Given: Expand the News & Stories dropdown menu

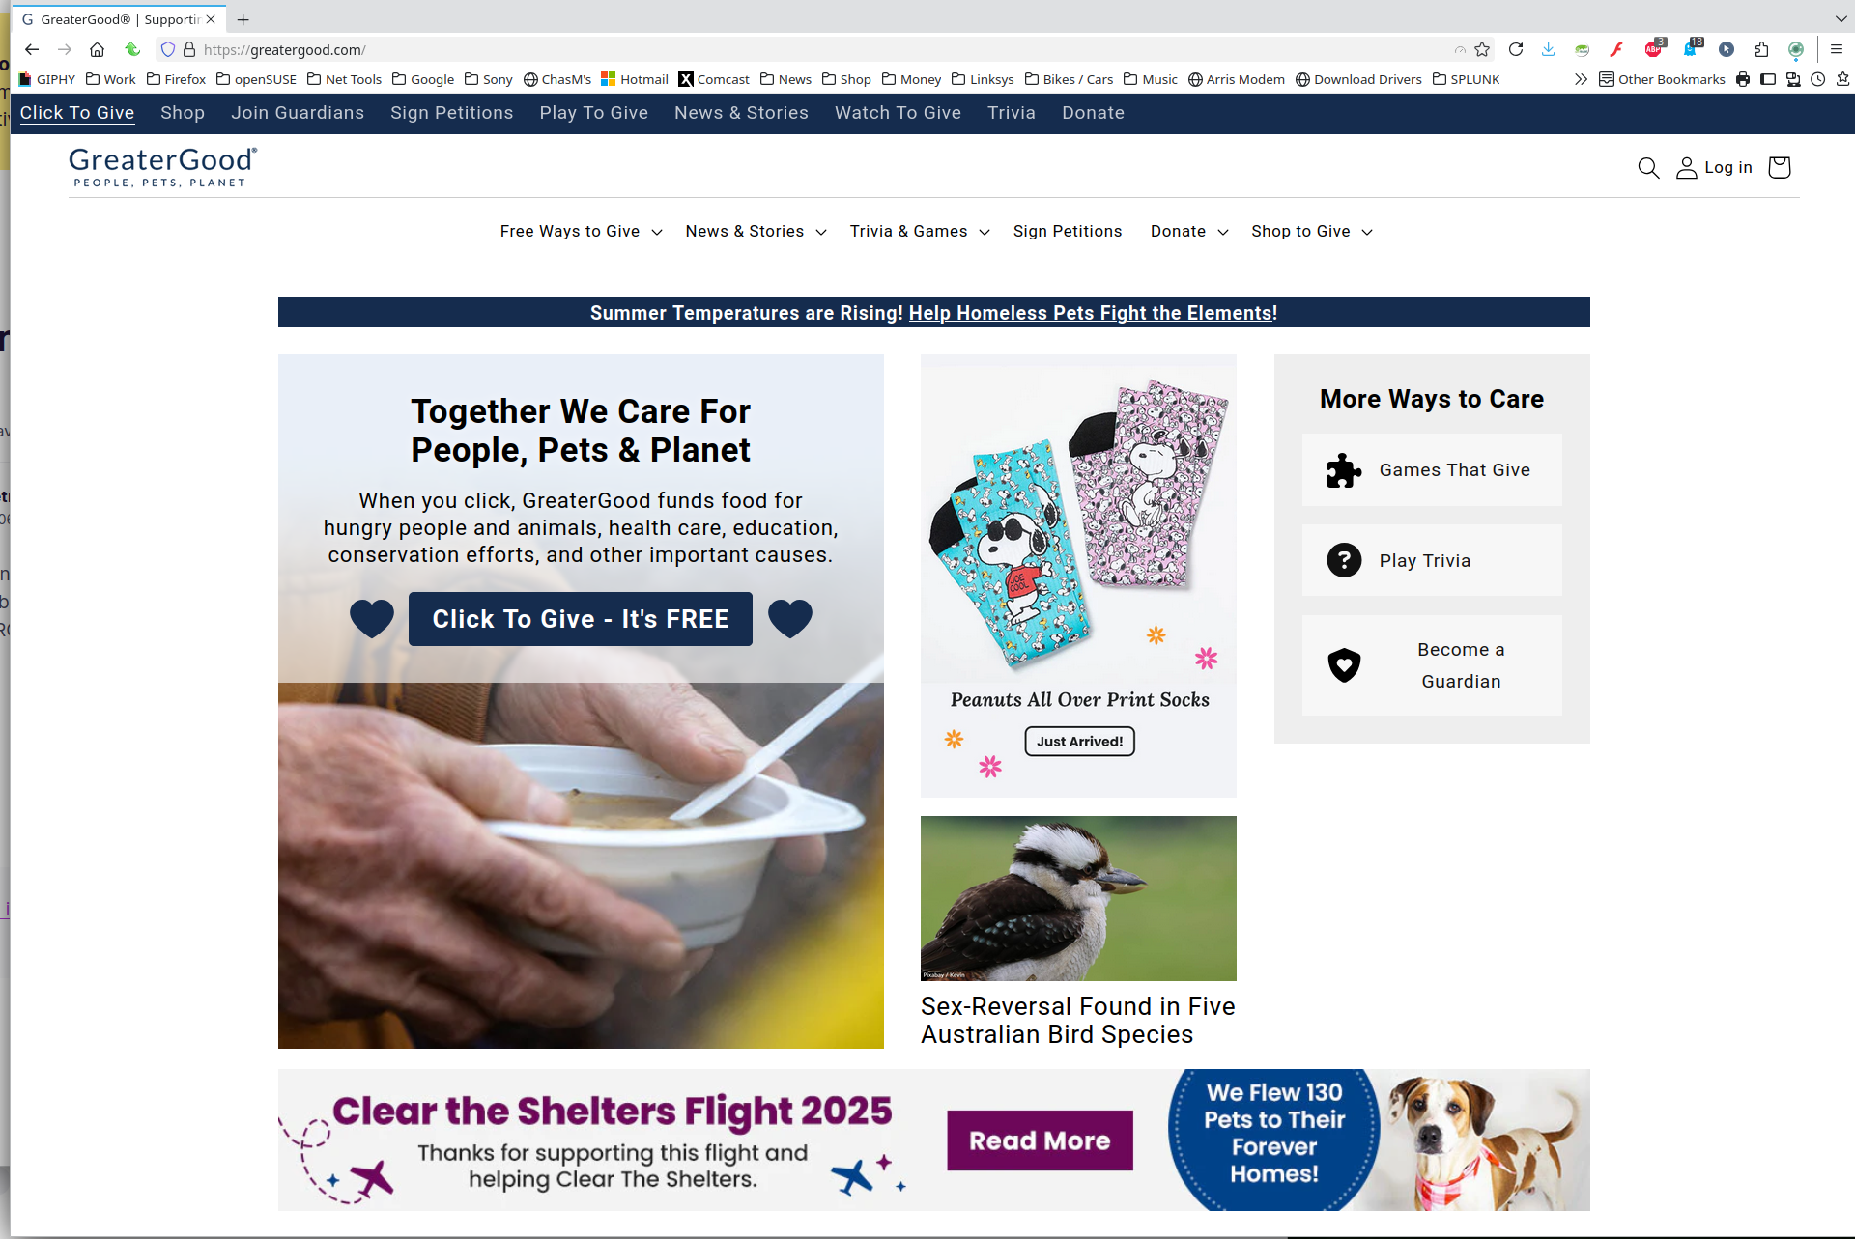Looking at the screenshot, I should click(x=756, y=232).
